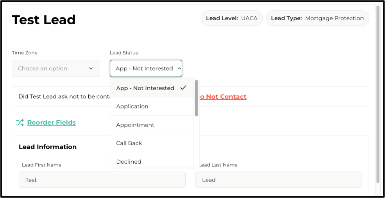Choose Declined in Lead Status list

click(x=152, y=161)
